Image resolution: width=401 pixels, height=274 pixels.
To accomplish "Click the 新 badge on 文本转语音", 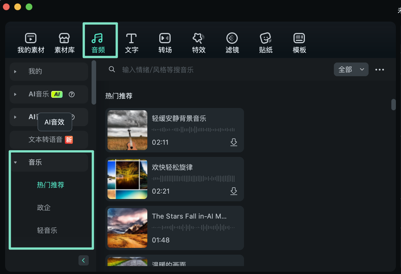I will tap(69, 140).
